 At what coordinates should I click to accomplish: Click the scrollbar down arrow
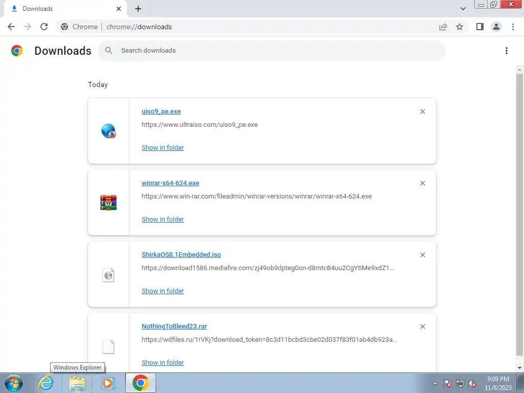coord(519,367)
